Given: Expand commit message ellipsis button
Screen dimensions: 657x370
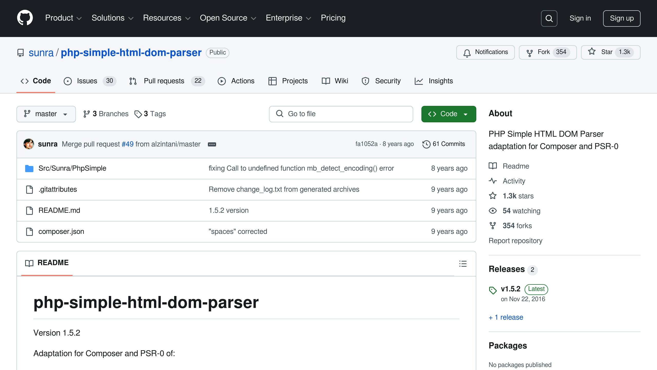Looking at the screenshot, I should (x=212, y=144).
